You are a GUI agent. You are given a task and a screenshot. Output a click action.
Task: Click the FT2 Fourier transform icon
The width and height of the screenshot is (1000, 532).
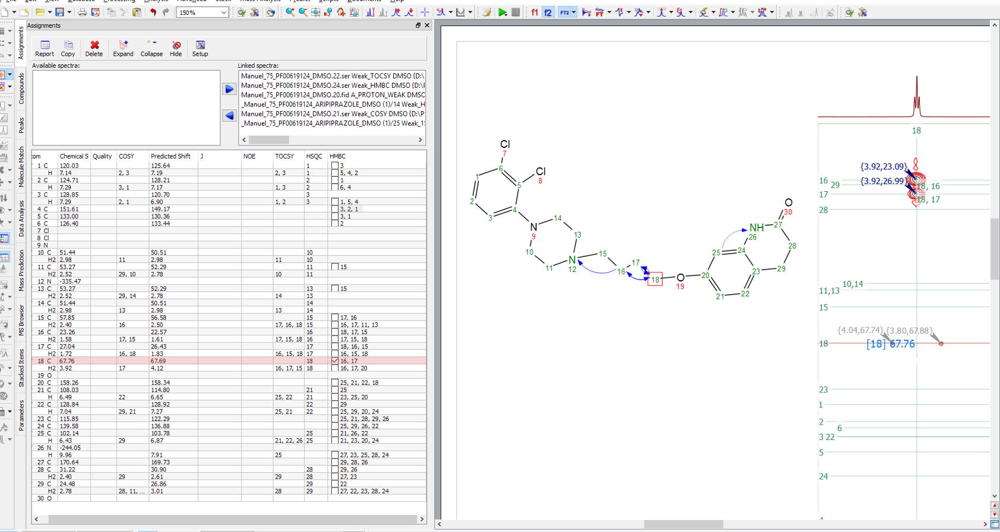(x=564, y=12)
